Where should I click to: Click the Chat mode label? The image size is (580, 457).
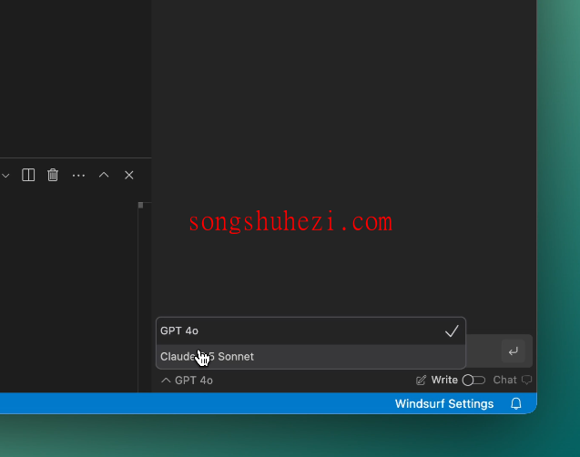pyautogui.click(x=504, y=381)
